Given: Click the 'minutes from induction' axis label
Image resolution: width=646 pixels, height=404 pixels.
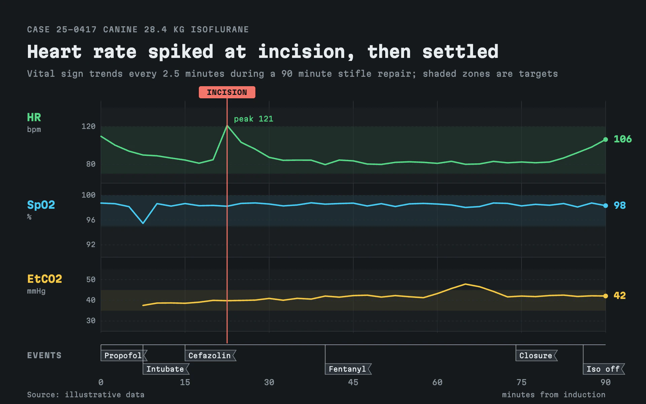Looking at the screenshot, I should (553, 395).
